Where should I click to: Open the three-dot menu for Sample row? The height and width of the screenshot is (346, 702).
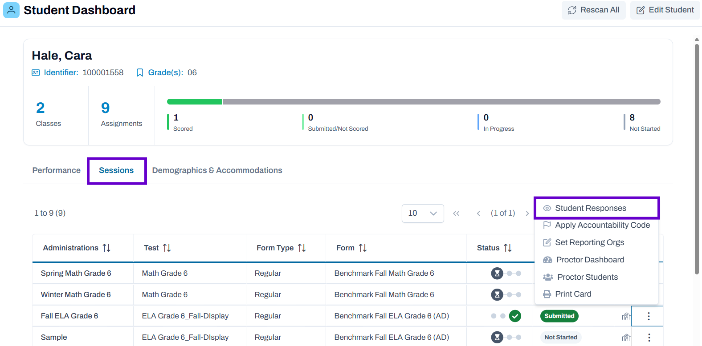pos(649,337)
